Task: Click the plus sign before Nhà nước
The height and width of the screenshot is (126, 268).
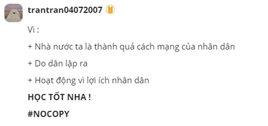Action: [x=30, y=47]
